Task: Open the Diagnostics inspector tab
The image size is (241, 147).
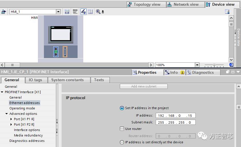Action: pos(202,72)
